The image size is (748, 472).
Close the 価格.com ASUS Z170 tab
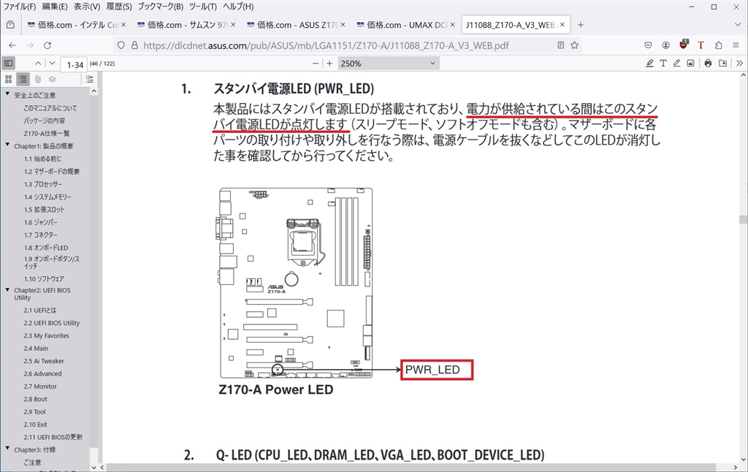pyautogui.click(x=343, y=24)
